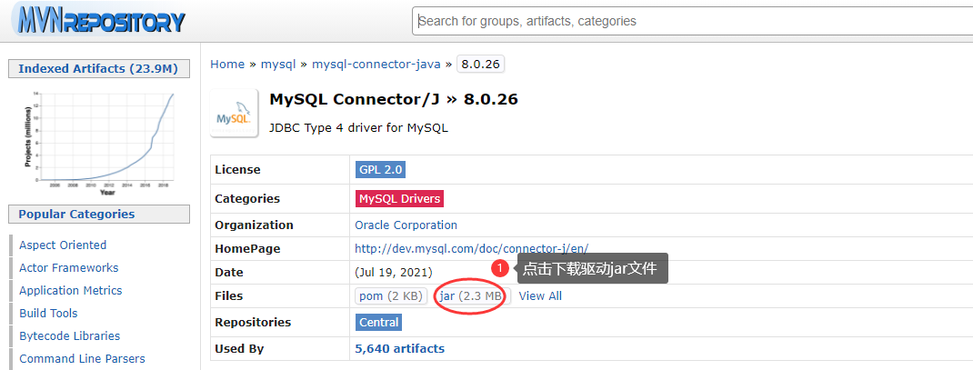View the 5,640 artifacts usage link
The image size is (973, 370).
399,348
